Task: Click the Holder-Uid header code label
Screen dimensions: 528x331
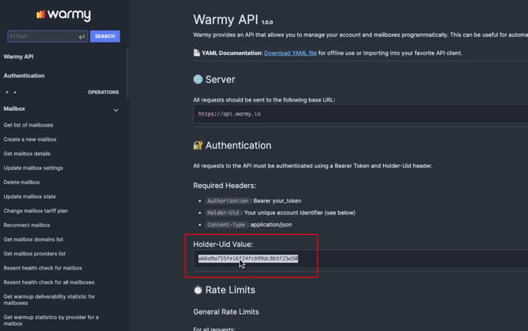Action: tap(223, 213)
